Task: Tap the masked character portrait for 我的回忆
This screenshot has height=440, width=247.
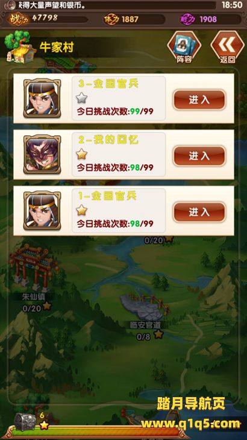Action: tap(42, 155)
